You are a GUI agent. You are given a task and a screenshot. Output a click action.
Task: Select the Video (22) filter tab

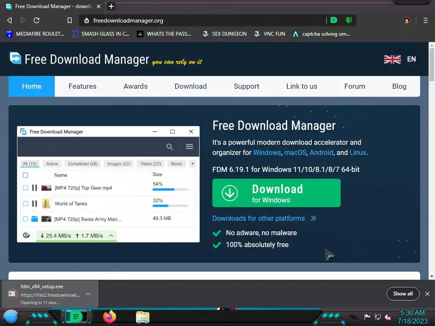pos(151,164)
